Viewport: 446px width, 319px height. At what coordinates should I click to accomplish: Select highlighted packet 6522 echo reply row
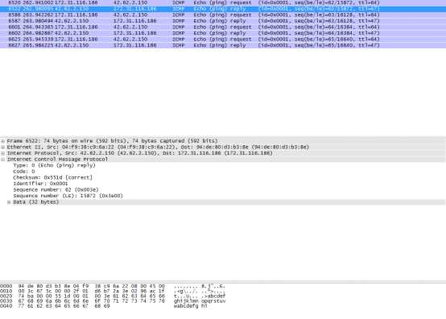[x=223, y=9]
